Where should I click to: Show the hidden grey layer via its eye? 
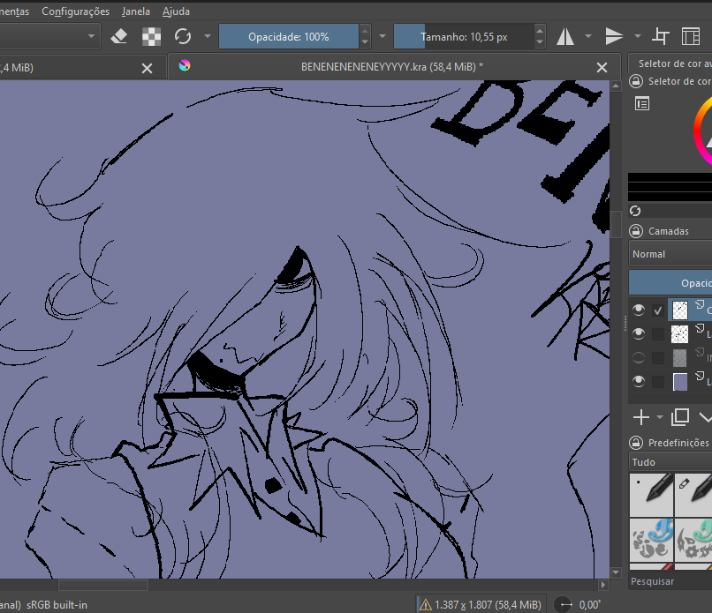[639, 357]
